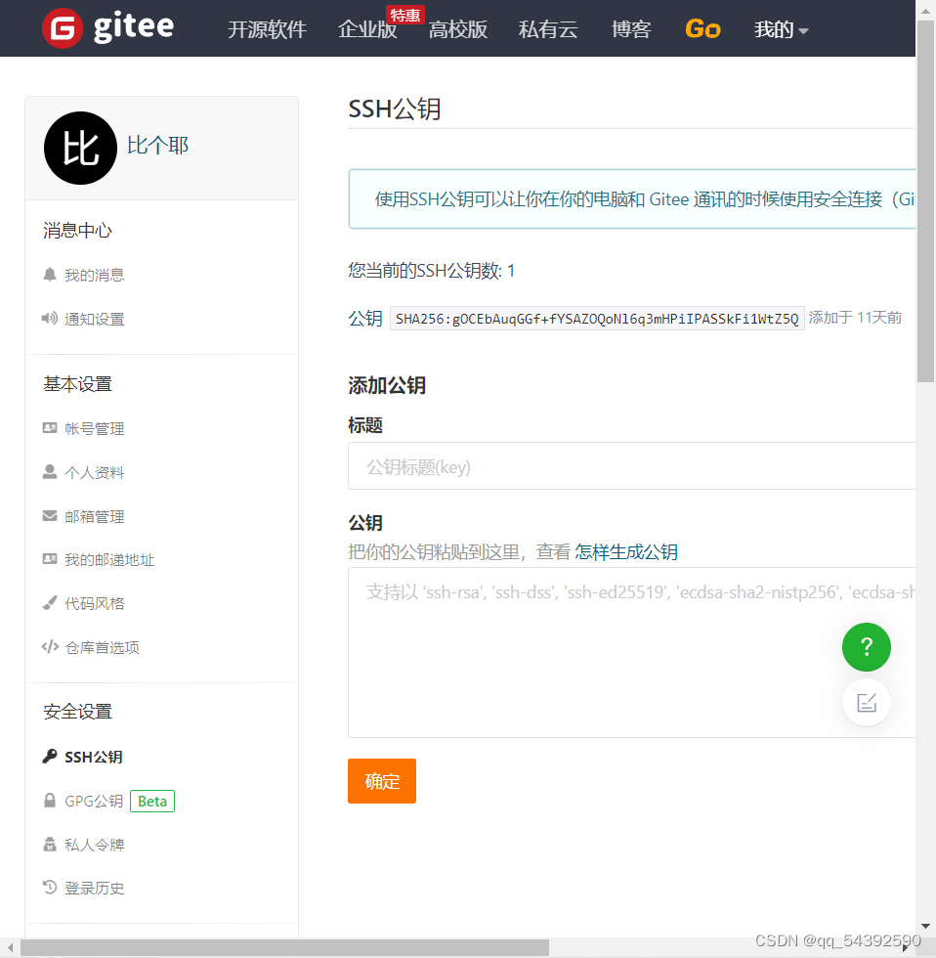This screenshot has width=936, height=958.
Task: Select SSH公钥 via the key icon
Action: tap(89, 756)
